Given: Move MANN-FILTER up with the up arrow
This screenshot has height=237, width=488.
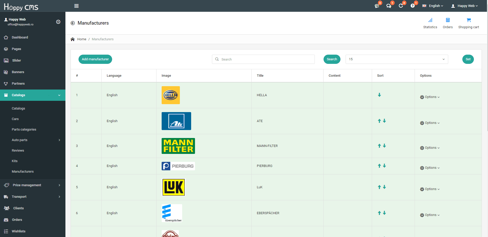Looking at the screenshot, I should coord(379,146).
